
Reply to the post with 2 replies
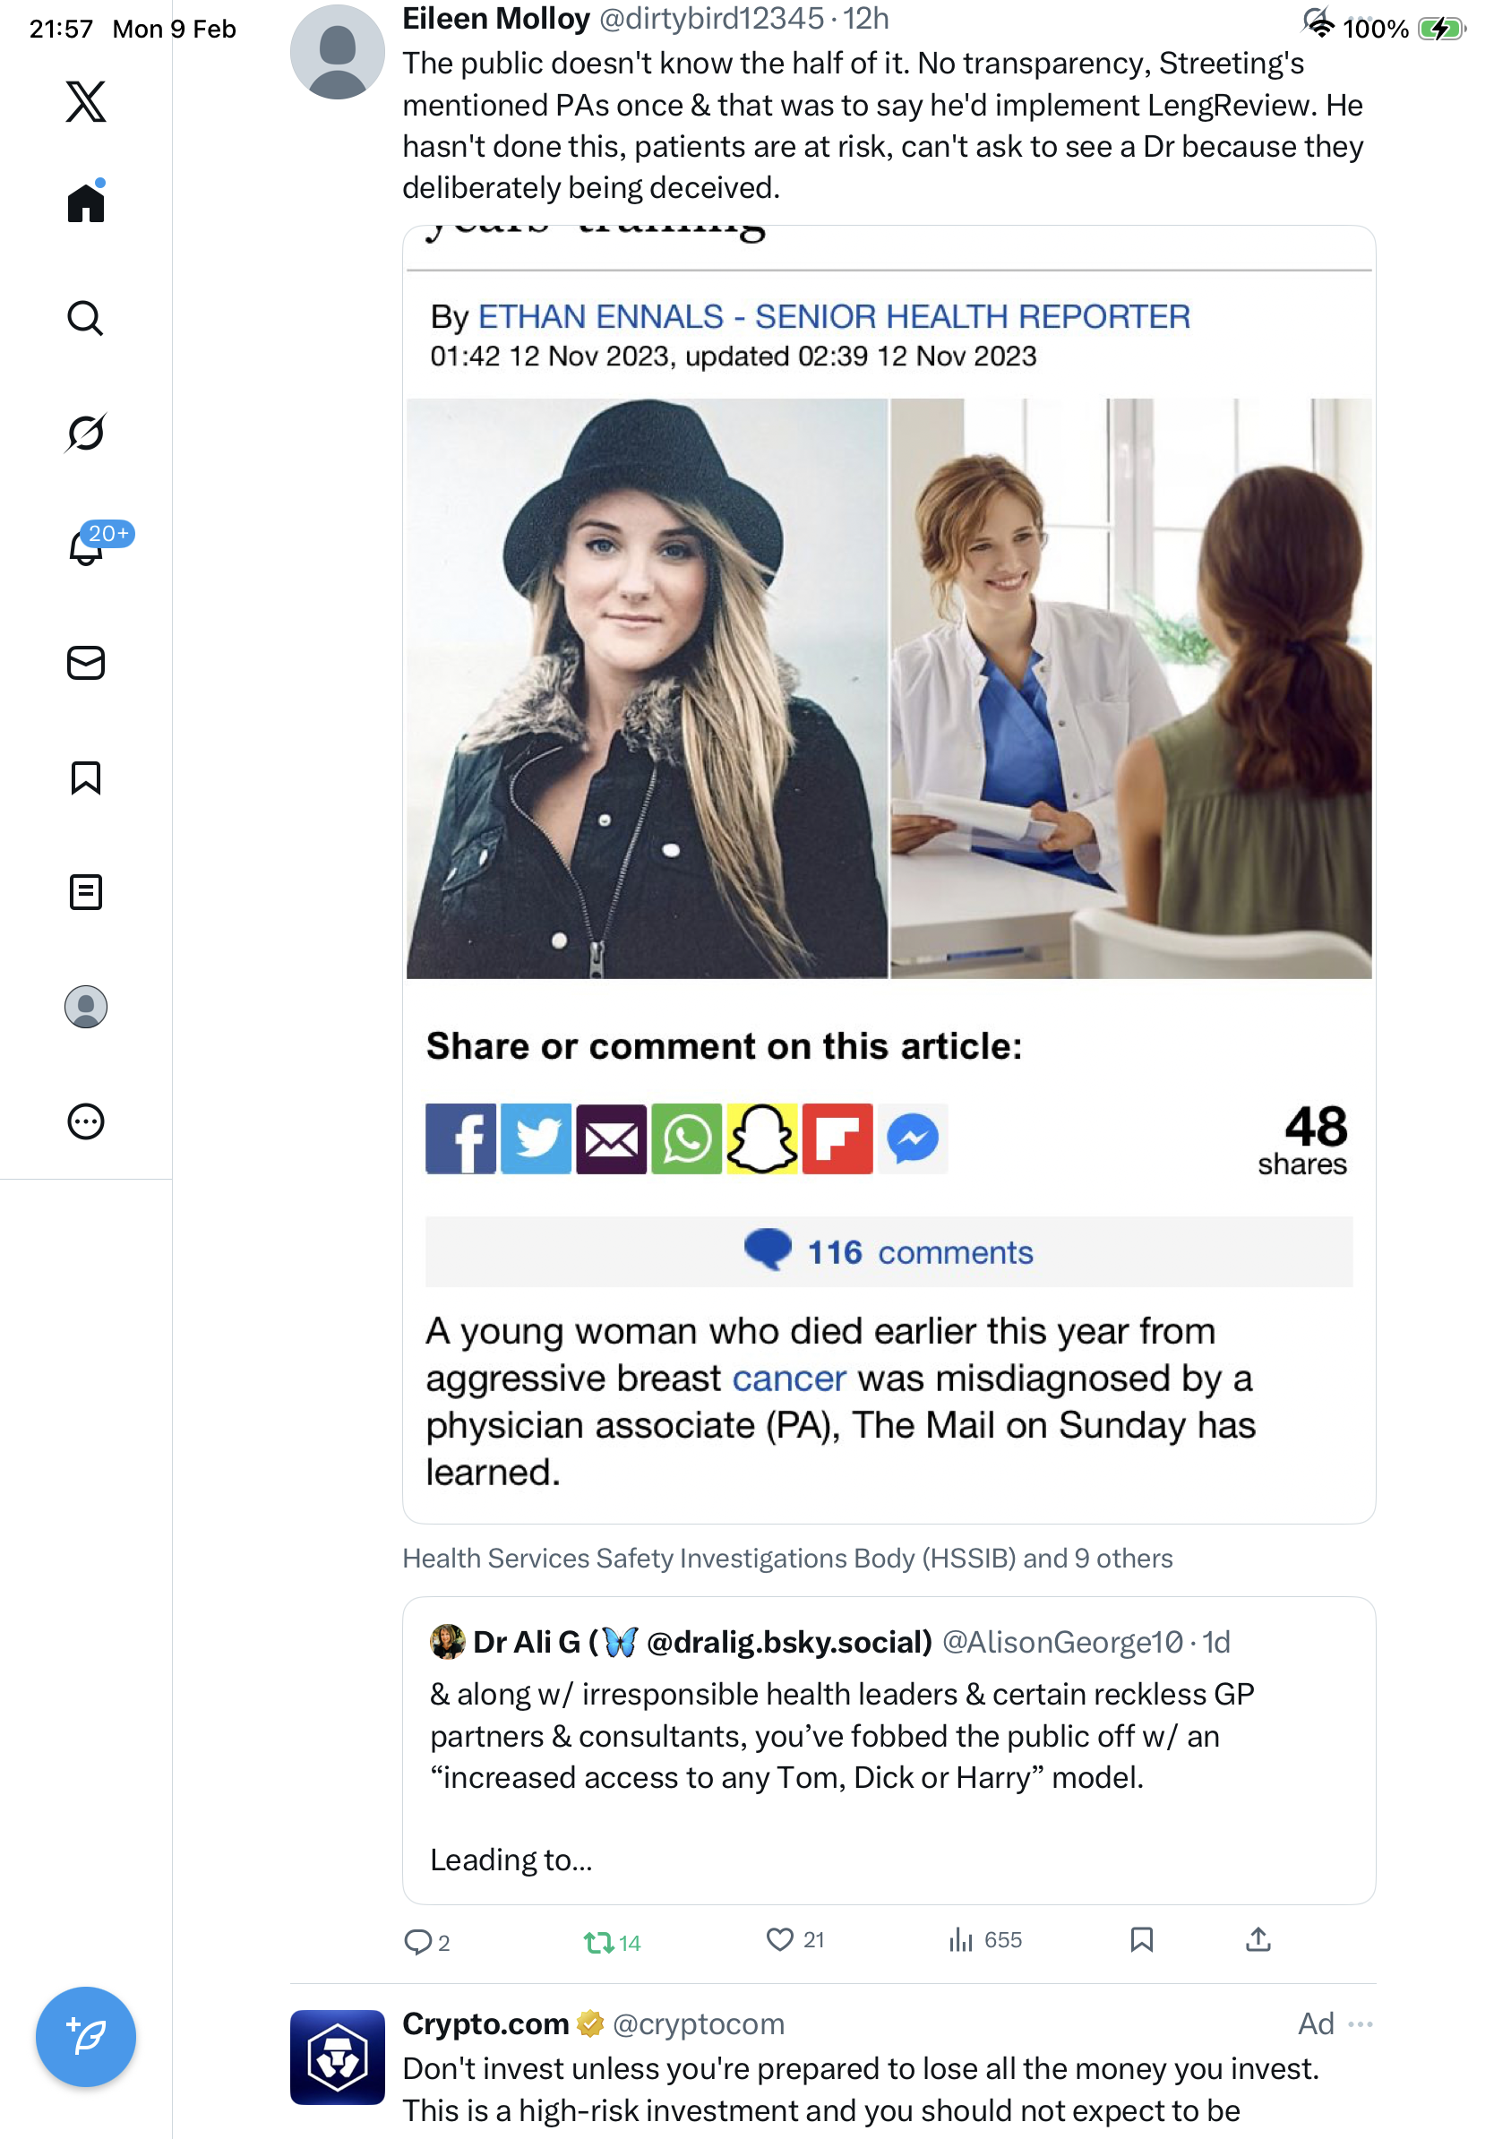(x=426, y=1942)
